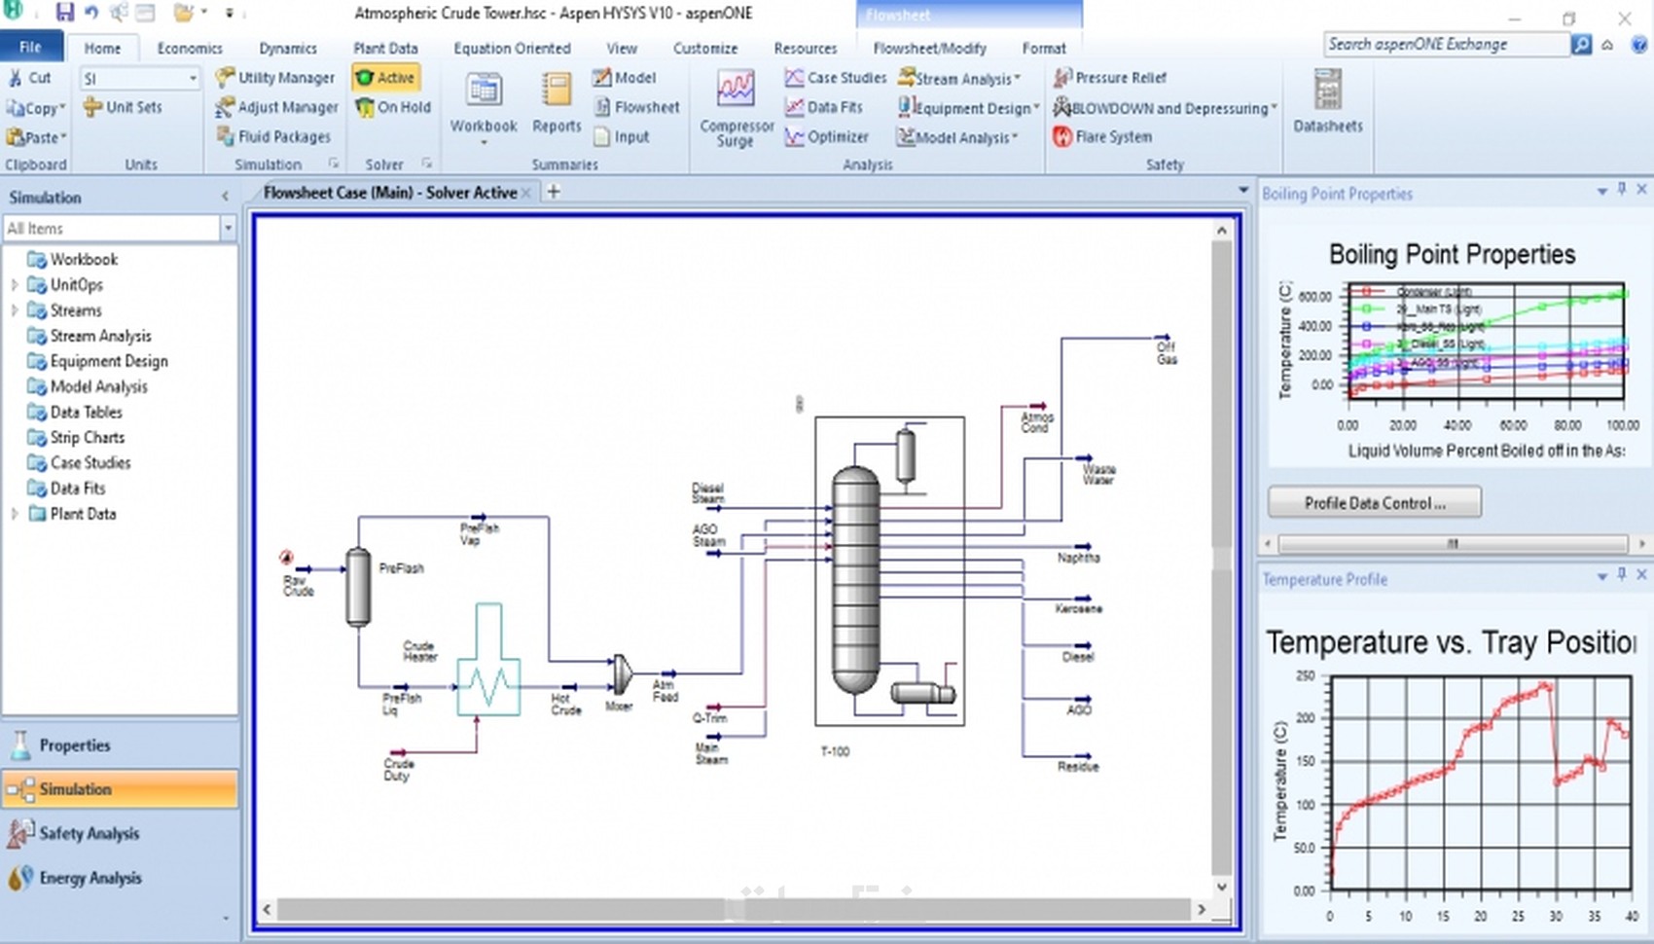Screen dimensions: 1654x944
Task: Click the Save icon in quick access toolbar
Action: coord(64,13)
